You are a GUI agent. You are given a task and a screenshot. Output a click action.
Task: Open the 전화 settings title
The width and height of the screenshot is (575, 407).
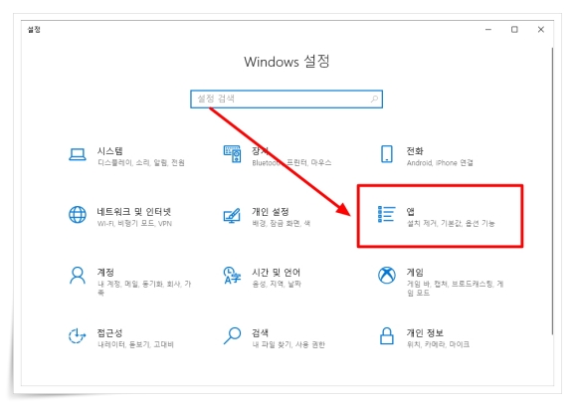click(415, 150)
